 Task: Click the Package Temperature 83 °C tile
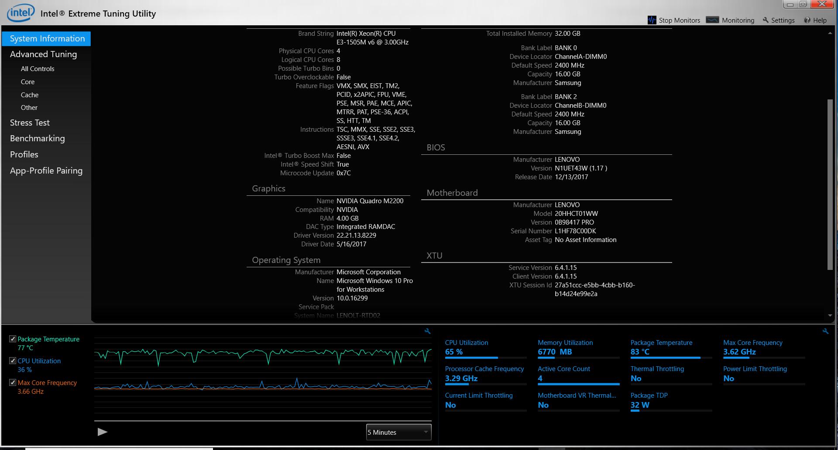pos(671,348)
